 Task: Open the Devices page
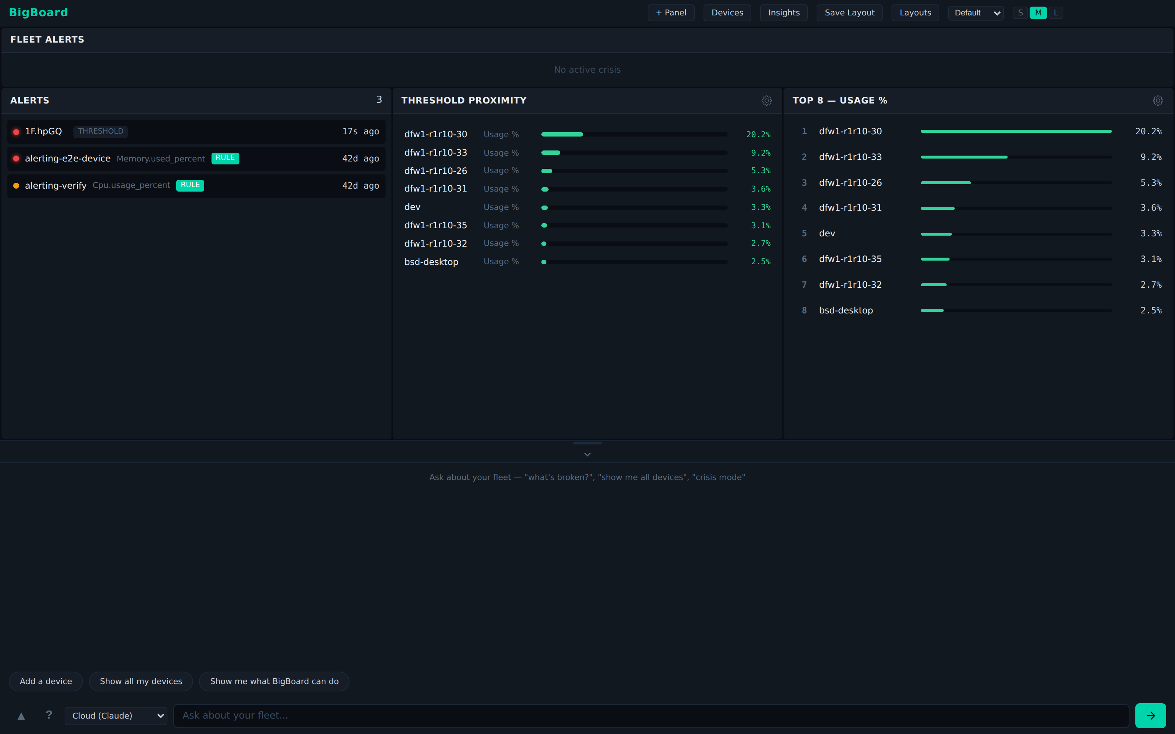click(x=727, y=12)
